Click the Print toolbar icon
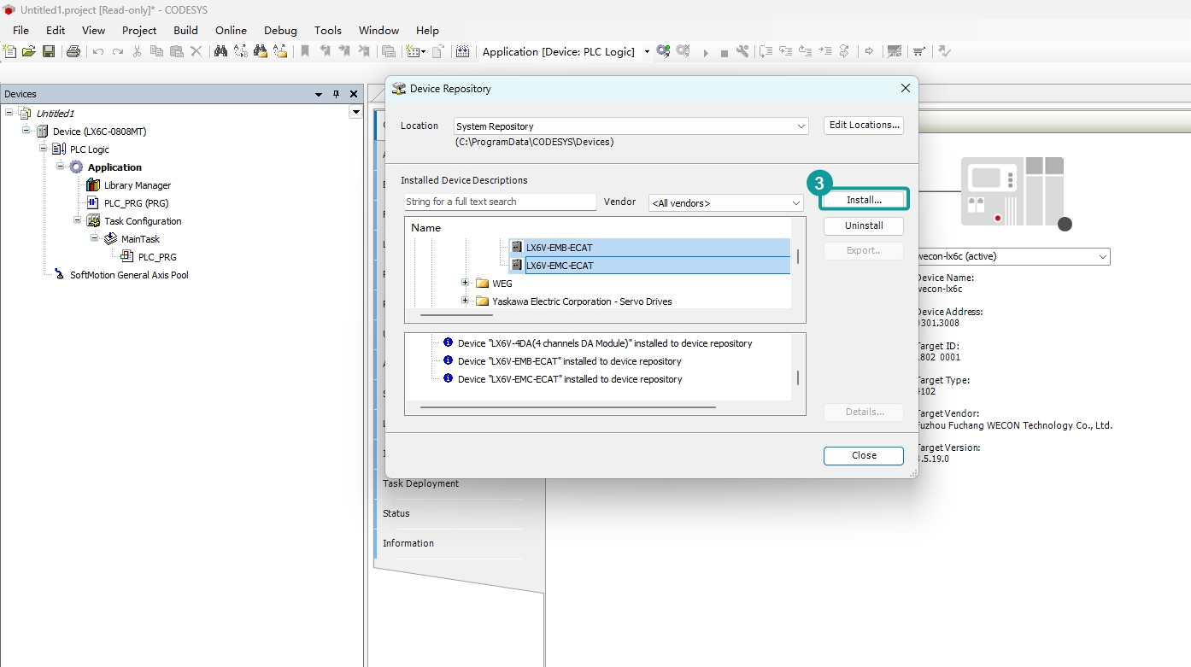Viewport: 1191px width, 667px height. (73, 51)
